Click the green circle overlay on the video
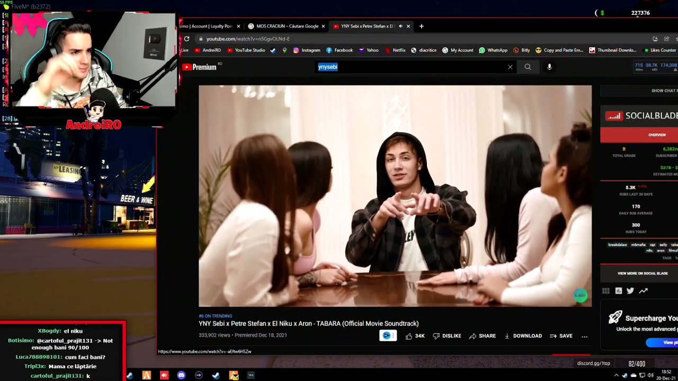 (581, 295)
